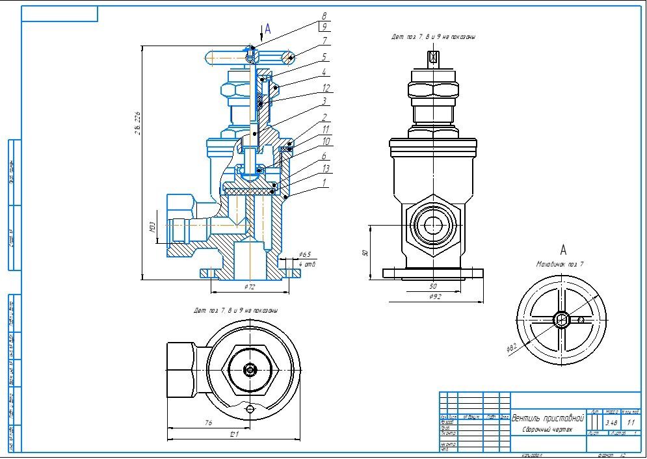The height and width of the screenshot is (459, 647).
Task: Pick position number 10 callout
Action: point(326,142)
